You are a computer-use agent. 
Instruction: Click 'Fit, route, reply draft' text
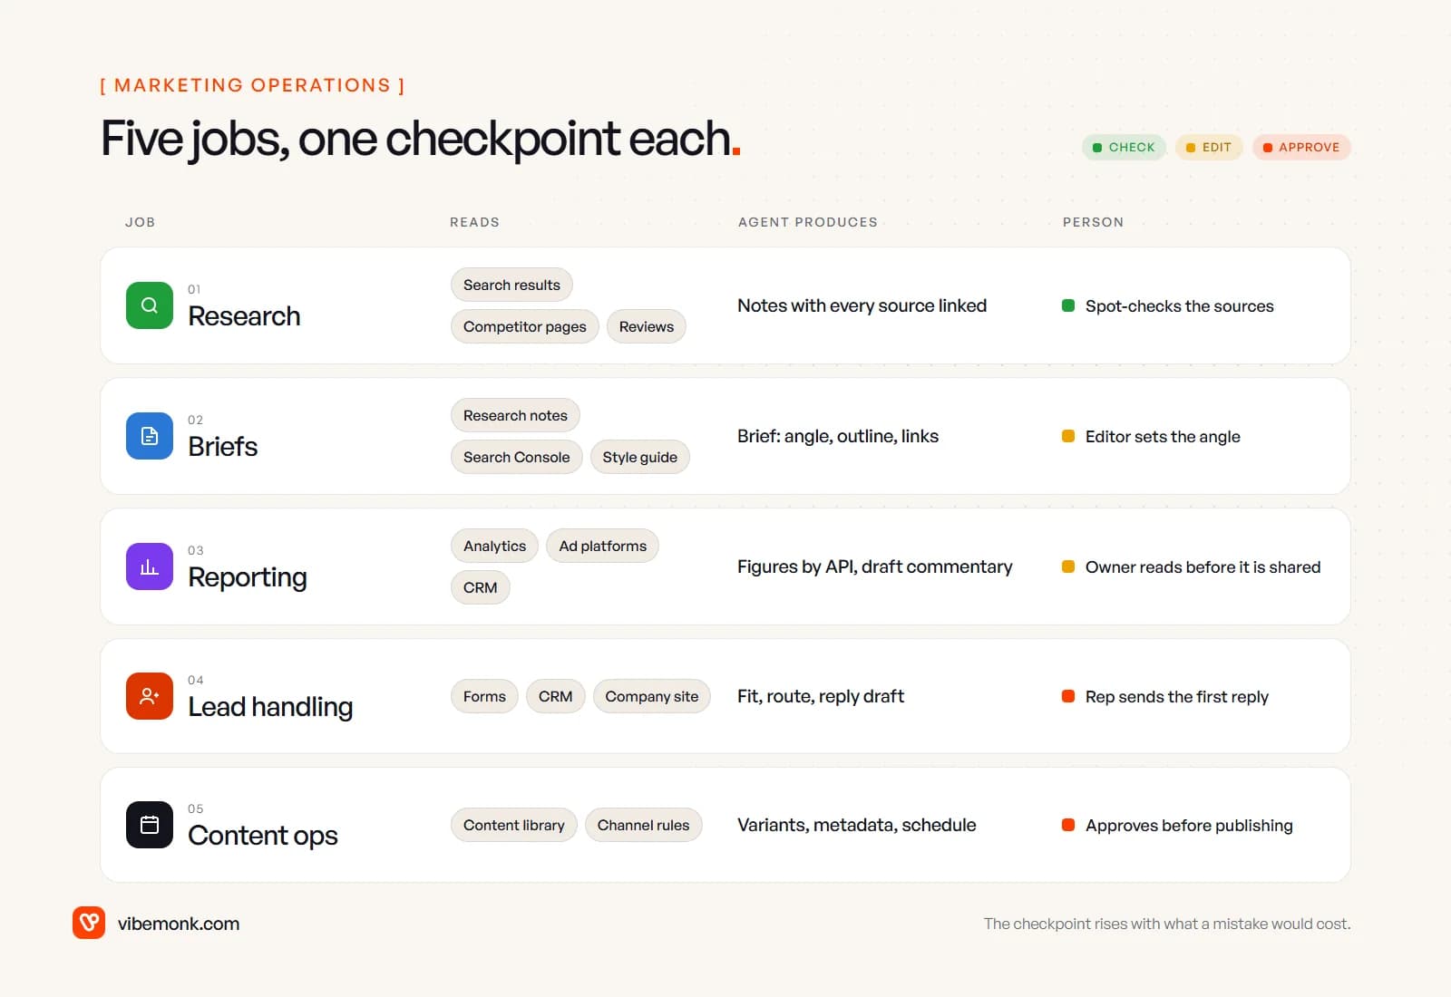[821, 696]
